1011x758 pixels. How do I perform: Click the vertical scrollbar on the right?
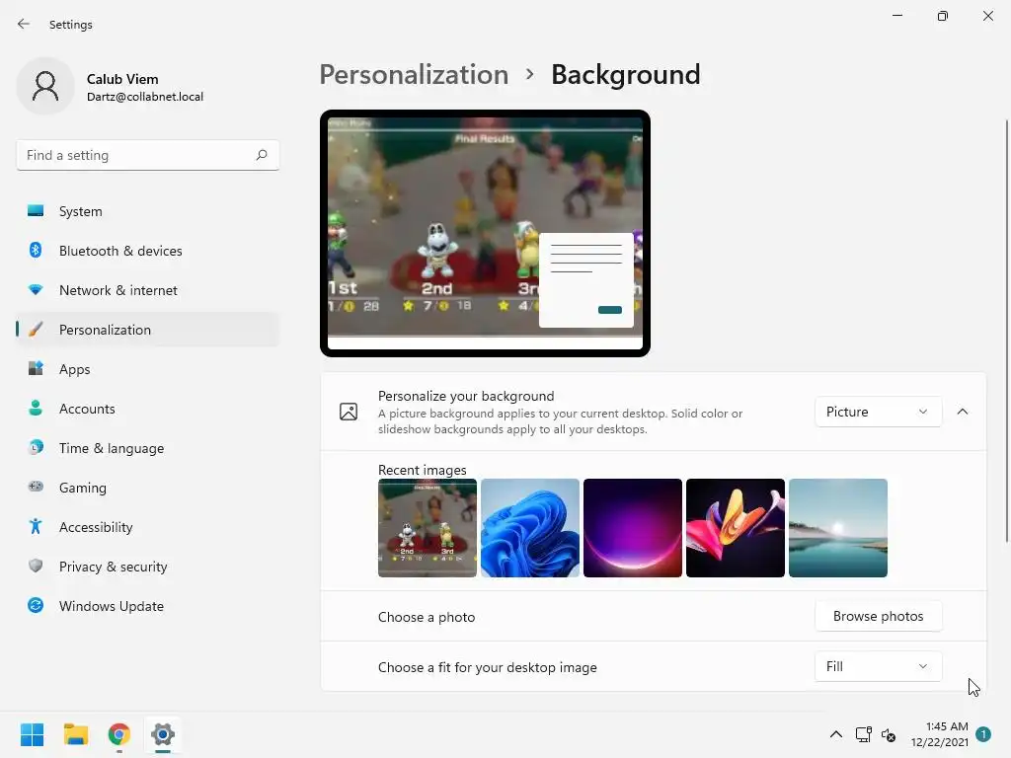pos(1006,331)
